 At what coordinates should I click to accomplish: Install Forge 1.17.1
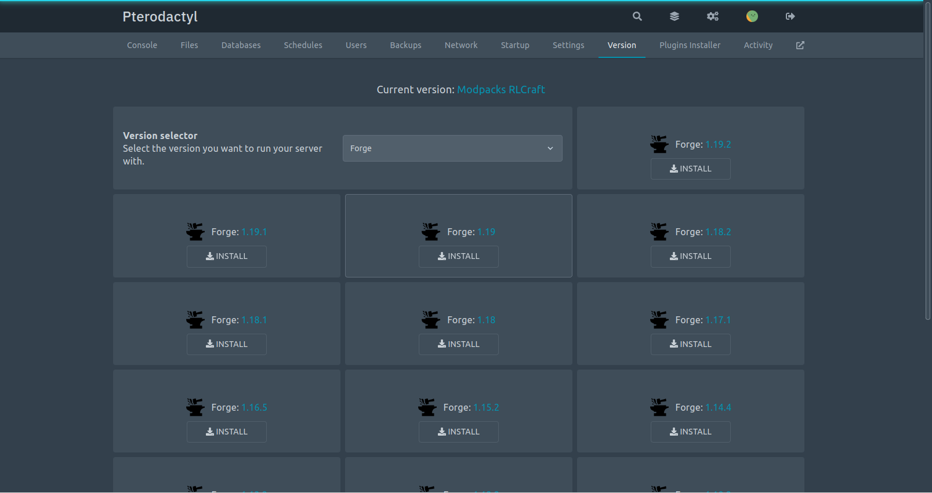pos(690,344)
